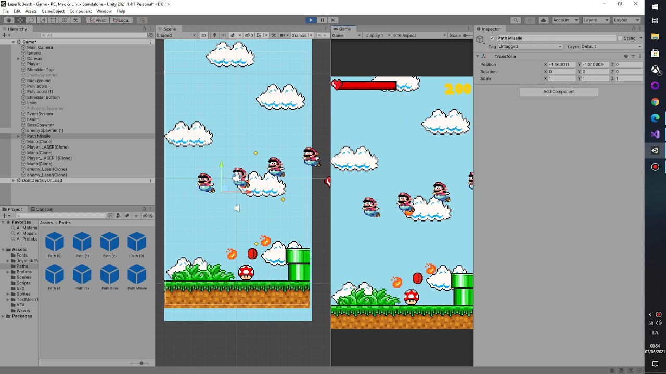Open Transform presets icon
This screenshot has width=666, height=374.
point(633,56)
